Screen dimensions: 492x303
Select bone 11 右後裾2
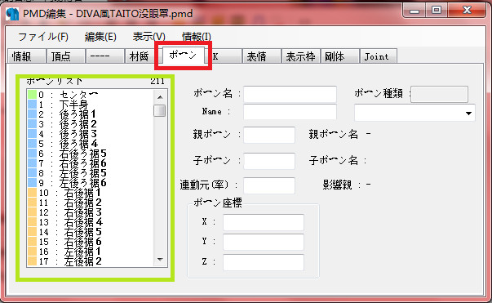90,203
